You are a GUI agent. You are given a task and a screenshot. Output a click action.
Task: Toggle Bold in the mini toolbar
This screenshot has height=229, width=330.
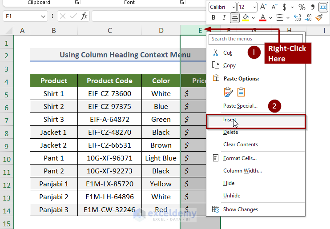point(213,18)
